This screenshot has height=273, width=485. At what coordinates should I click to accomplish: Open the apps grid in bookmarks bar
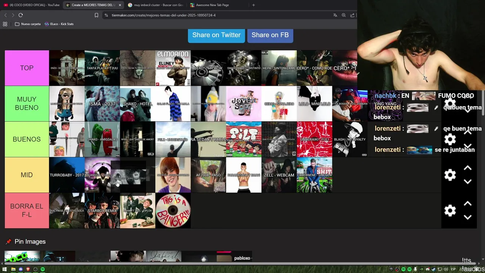pos(5,24)
